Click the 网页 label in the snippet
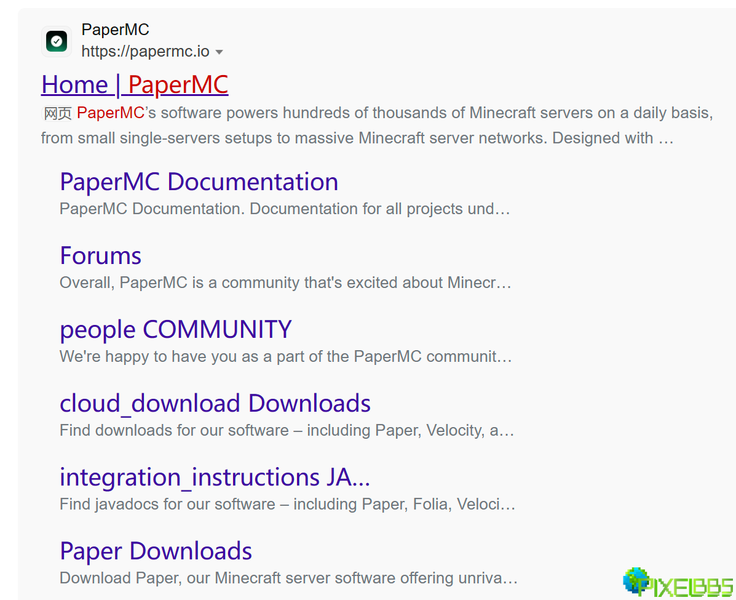 [58, 113]
